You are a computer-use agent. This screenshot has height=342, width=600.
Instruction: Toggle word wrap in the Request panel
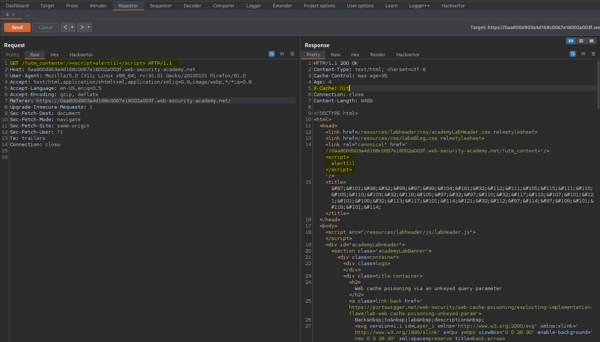point(272,54)
